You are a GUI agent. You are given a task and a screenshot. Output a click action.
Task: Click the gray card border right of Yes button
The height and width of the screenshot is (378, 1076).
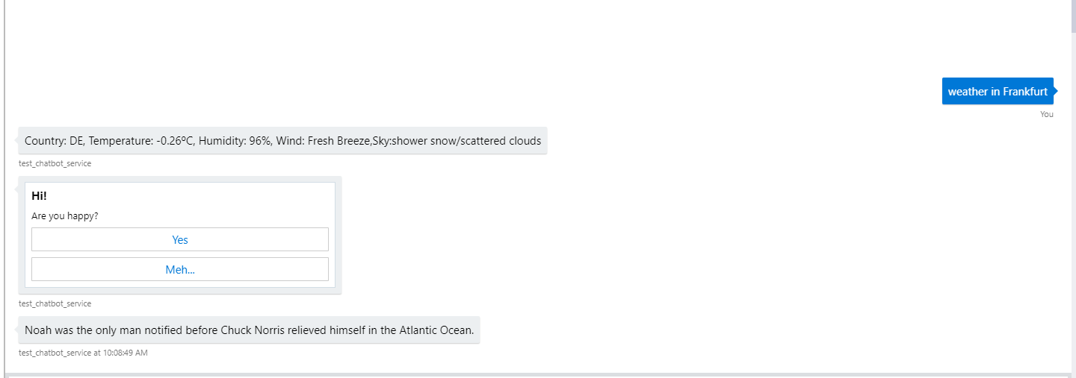pos(338,239)
